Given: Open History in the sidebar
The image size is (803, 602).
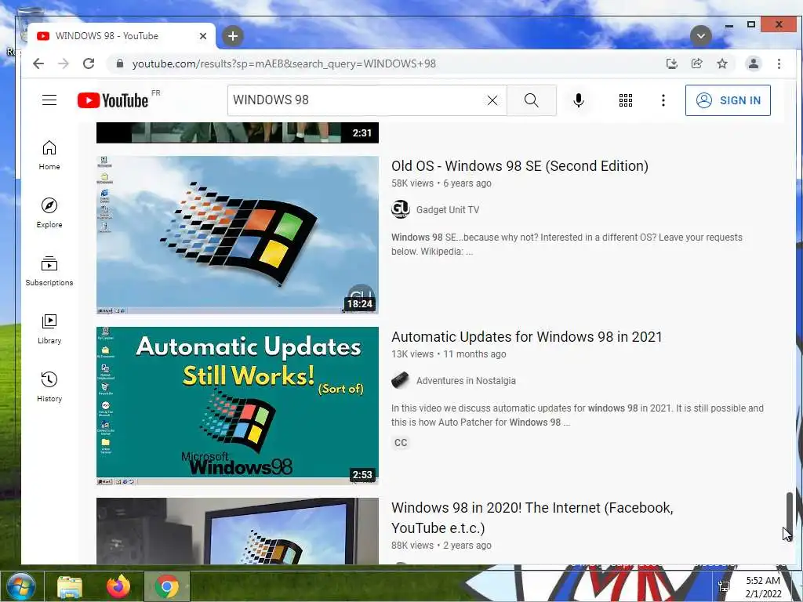Looking at the screenshot, I should pyautogui.click(x=49, y=386).
